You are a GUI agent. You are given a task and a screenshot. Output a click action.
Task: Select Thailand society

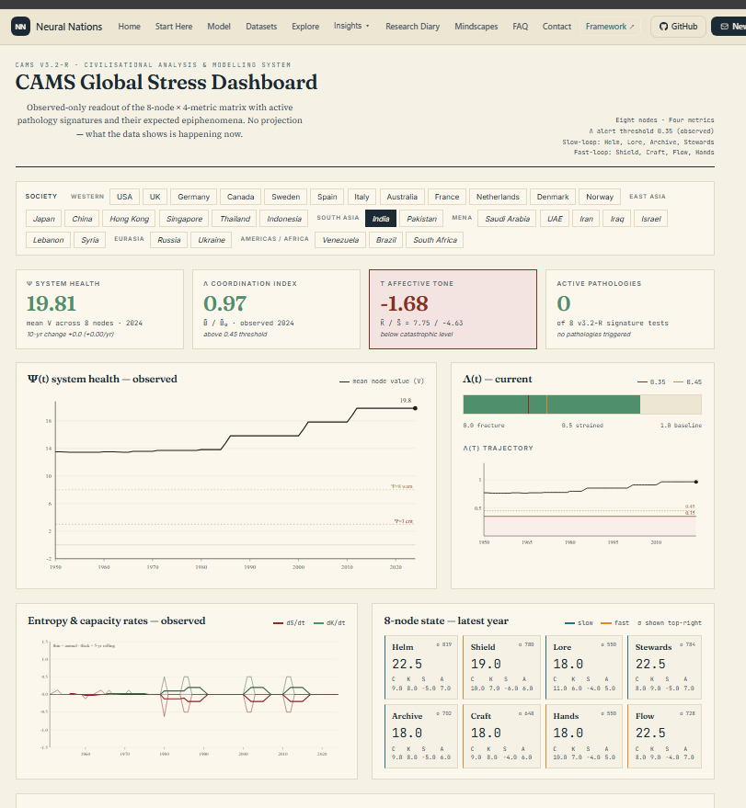235,219
